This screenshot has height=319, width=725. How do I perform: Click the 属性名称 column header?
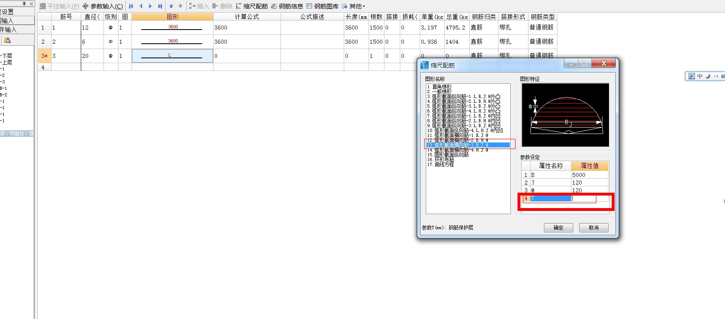click(550, 166)
